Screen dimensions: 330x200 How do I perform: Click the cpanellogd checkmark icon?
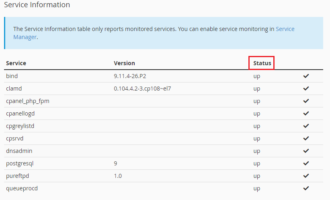[306, 113]
